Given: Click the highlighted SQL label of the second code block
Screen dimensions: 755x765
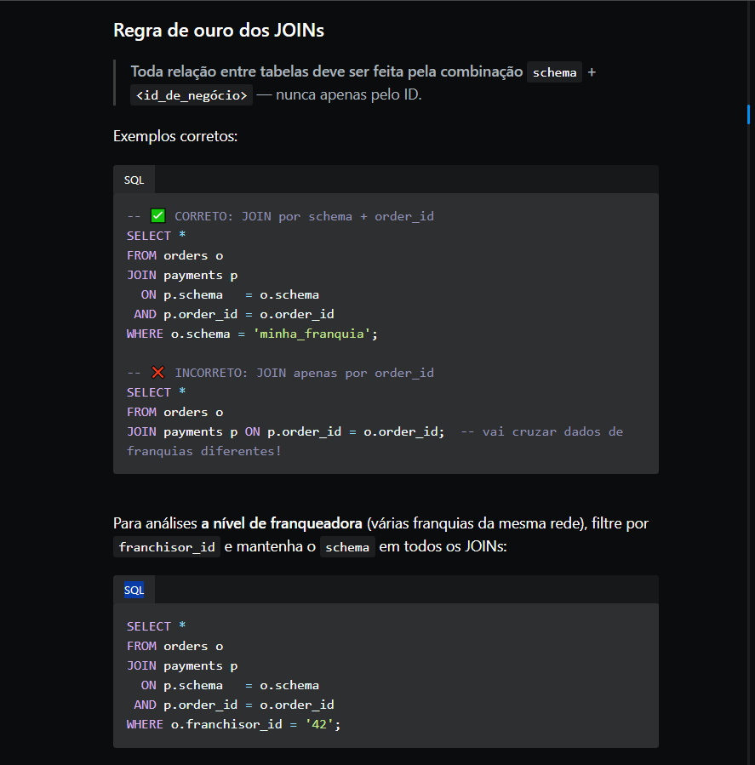Looking at the screenshot, I should [x=134, y=591].
